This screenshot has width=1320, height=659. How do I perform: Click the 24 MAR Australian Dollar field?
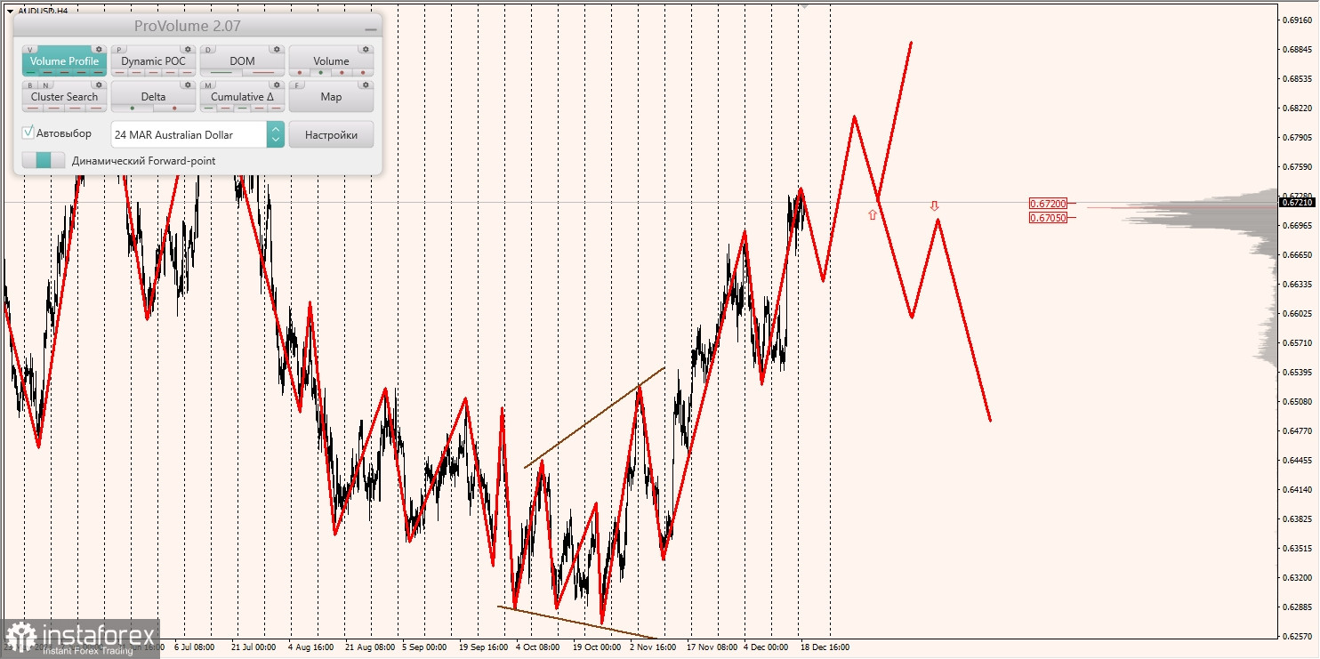pos(189,134)
